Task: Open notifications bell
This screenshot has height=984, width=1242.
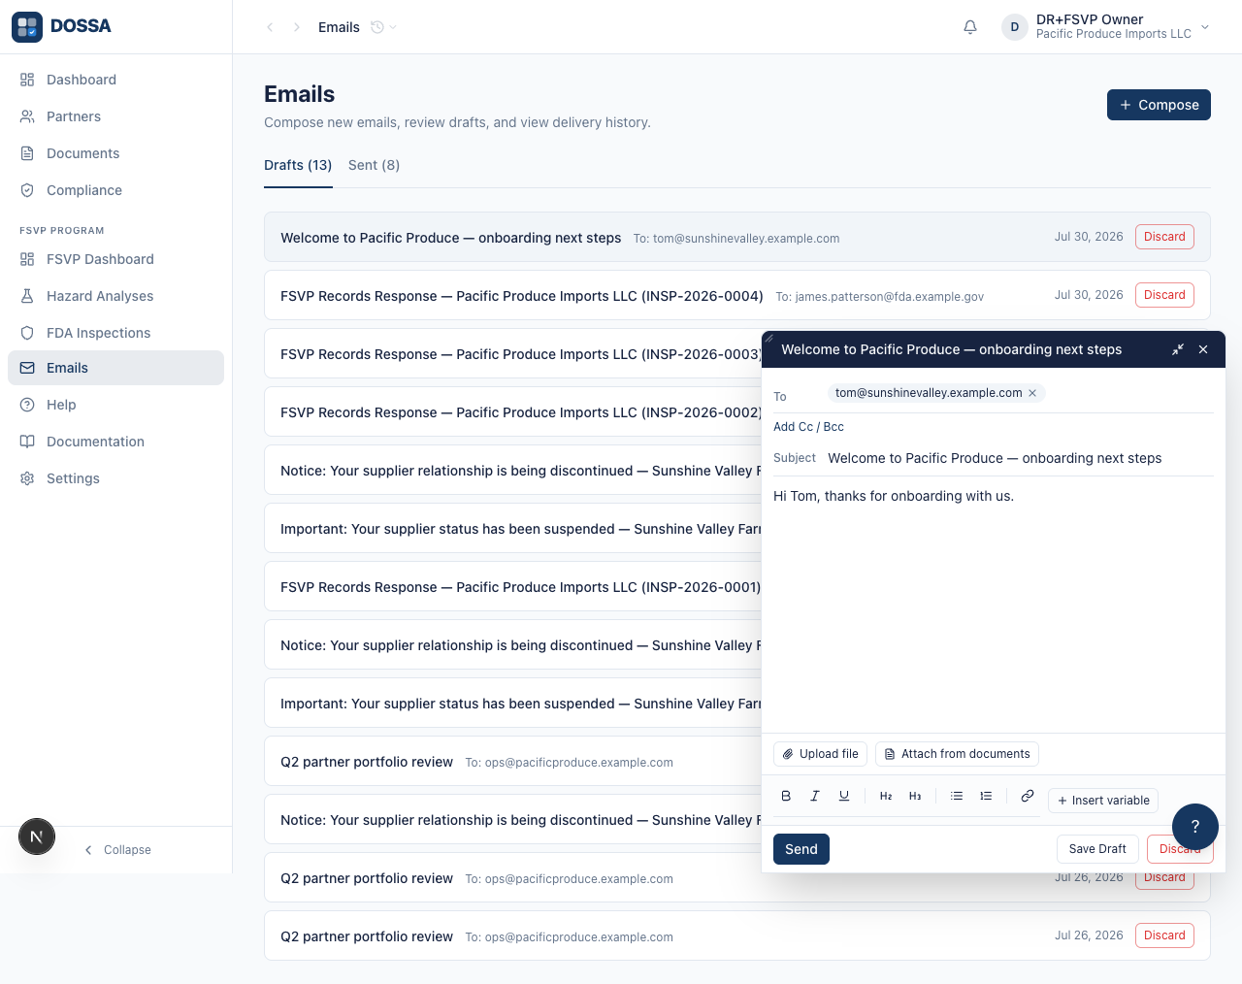Action: tap(970, 27)
